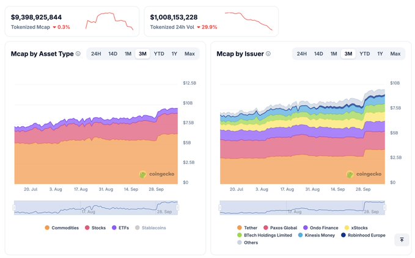The height and width of the screenshot is (258, 415).
Task: Select 1Y range on Asset Type chart
Action: [174, 54]
